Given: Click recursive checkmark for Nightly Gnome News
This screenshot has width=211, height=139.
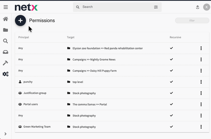Looking at the screenshot, I should tap(171, 59).
